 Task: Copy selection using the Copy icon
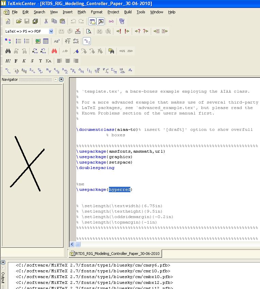[x=54, y=21]
